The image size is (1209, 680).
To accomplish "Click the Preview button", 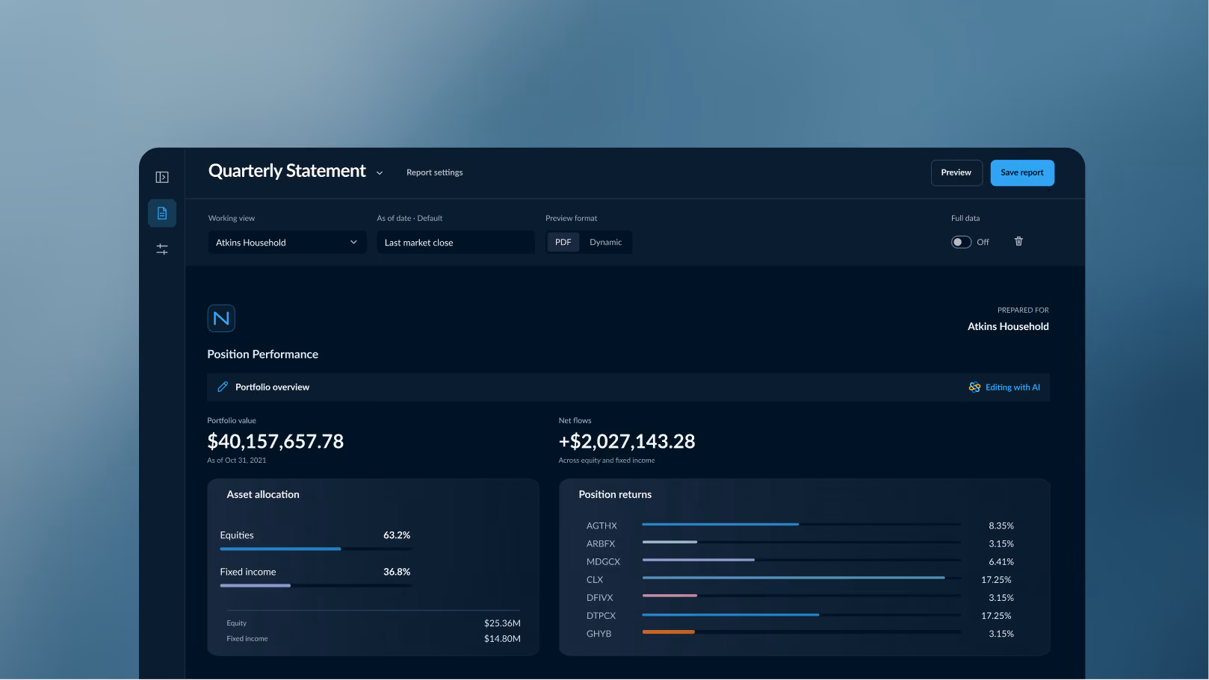I will tap(956, 172).
